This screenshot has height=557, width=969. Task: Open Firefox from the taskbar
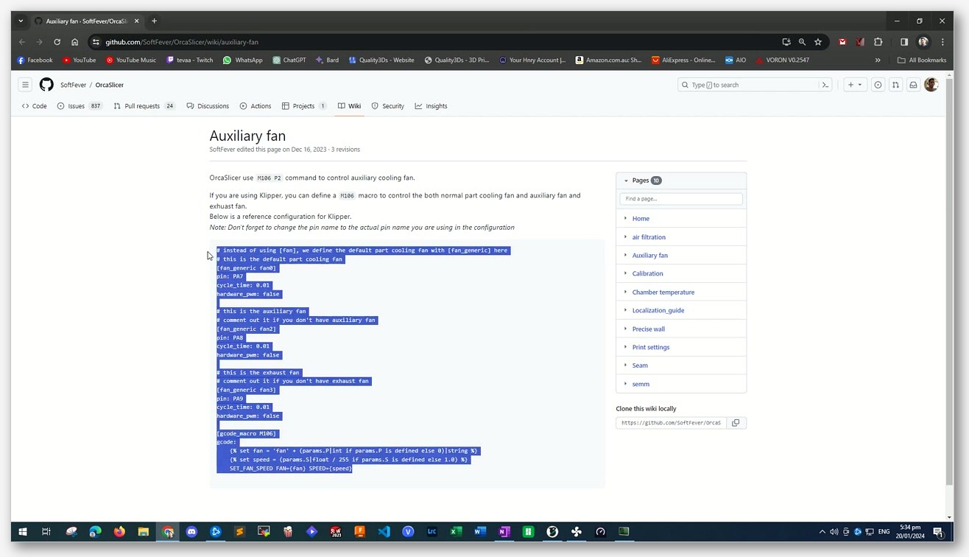[119, 531]
